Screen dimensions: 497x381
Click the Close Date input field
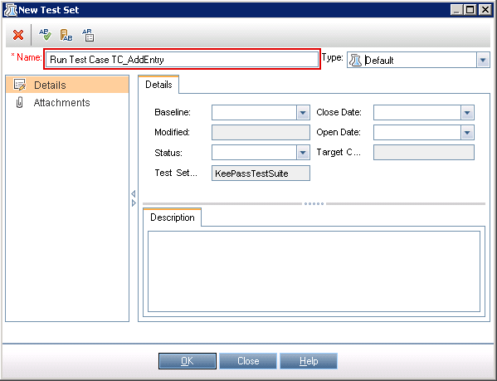[x=417, y=113]
